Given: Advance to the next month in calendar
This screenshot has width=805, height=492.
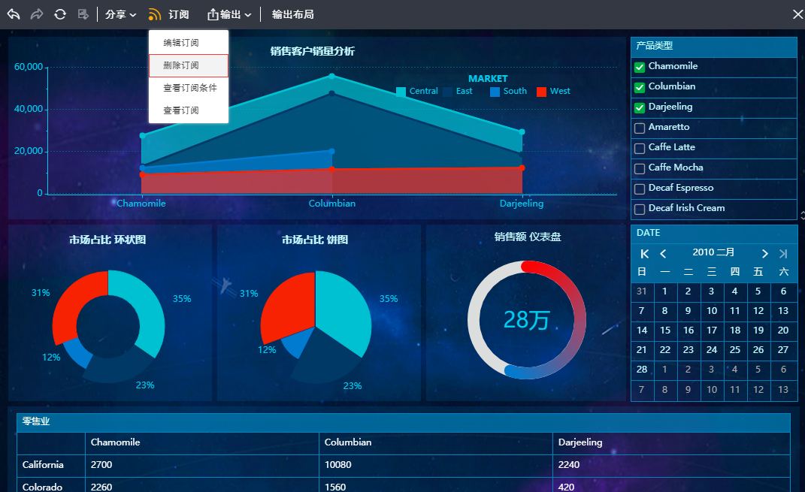Looking at the screenshot, I should click(x=764, y=254).
